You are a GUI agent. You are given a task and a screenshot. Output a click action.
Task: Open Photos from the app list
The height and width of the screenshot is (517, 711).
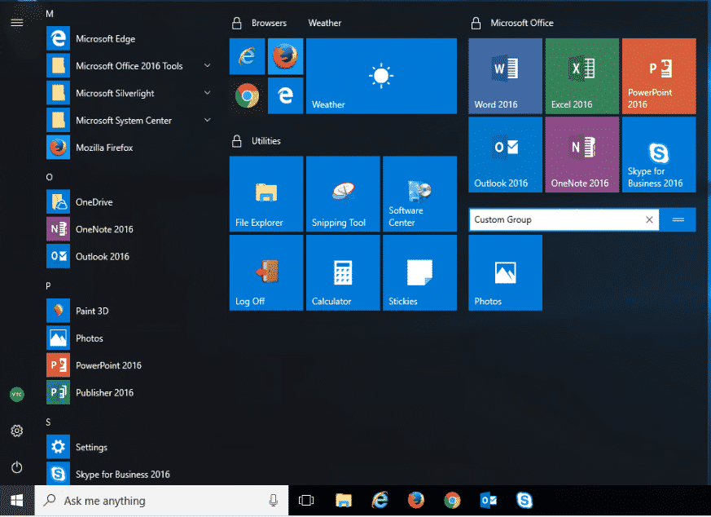[x=129, y=338]
